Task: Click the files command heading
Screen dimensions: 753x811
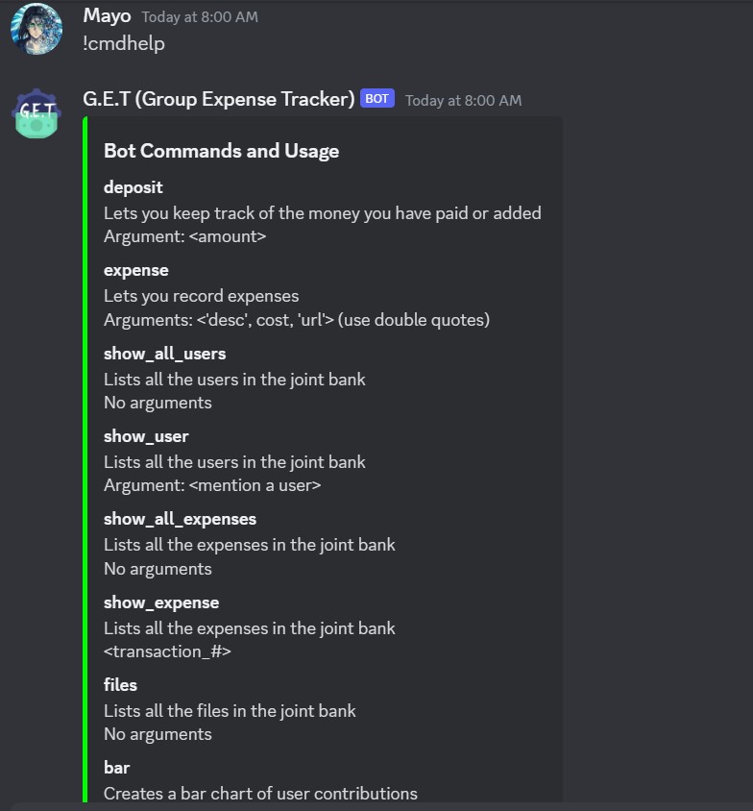Action: pos(120,685)
